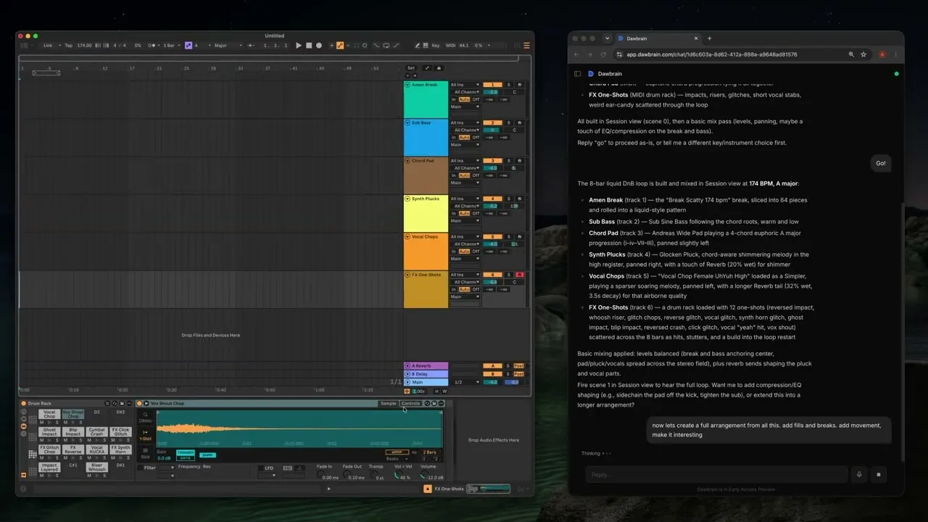928x522 pixels.
Task: Toggle Amen Break track activator 1
Action: pyautogui.click(x=492, y=85)
